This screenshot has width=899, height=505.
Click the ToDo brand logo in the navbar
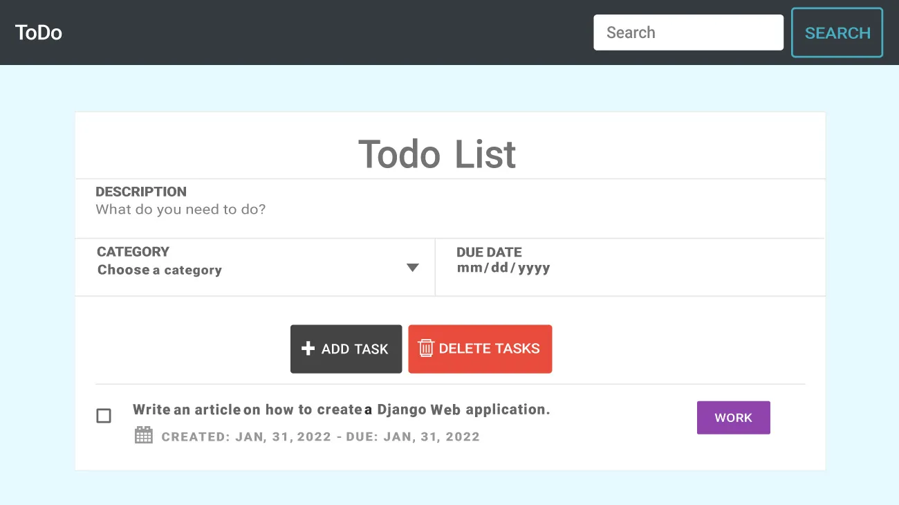pos(38,32)
